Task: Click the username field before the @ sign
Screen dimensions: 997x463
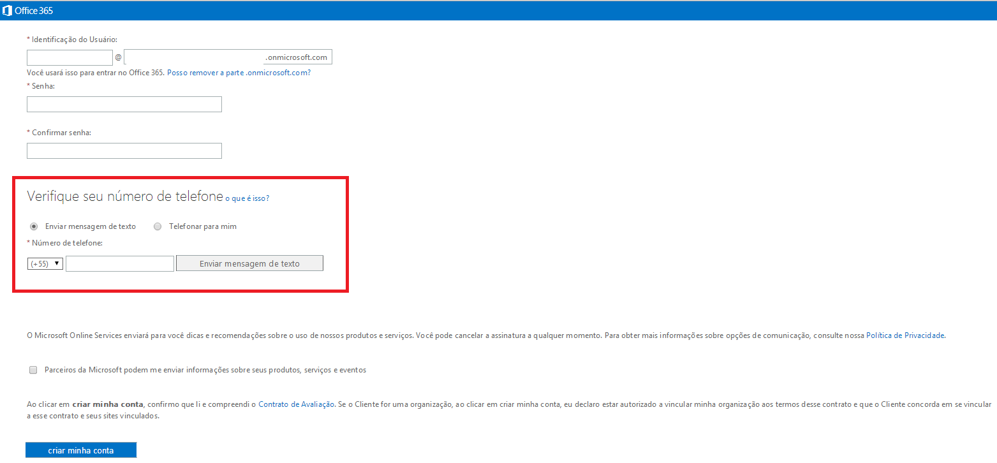Action: pyautogui.click(x=70, y=57)
